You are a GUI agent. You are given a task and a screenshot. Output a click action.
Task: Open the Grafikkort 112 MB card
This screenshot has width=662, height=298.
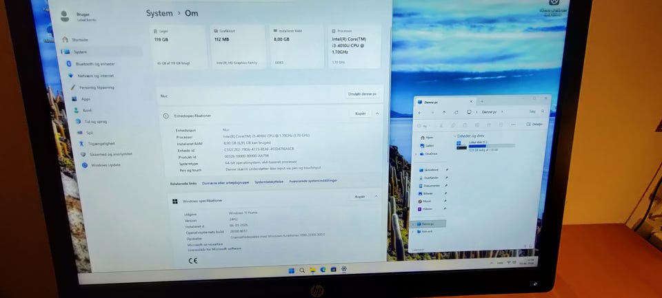238,47
